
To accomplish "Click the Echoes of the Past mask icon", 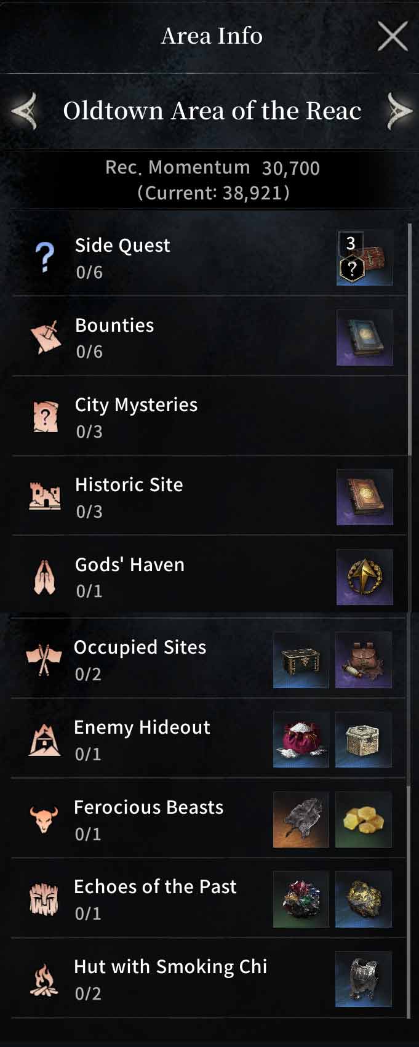I will (44, 899).
